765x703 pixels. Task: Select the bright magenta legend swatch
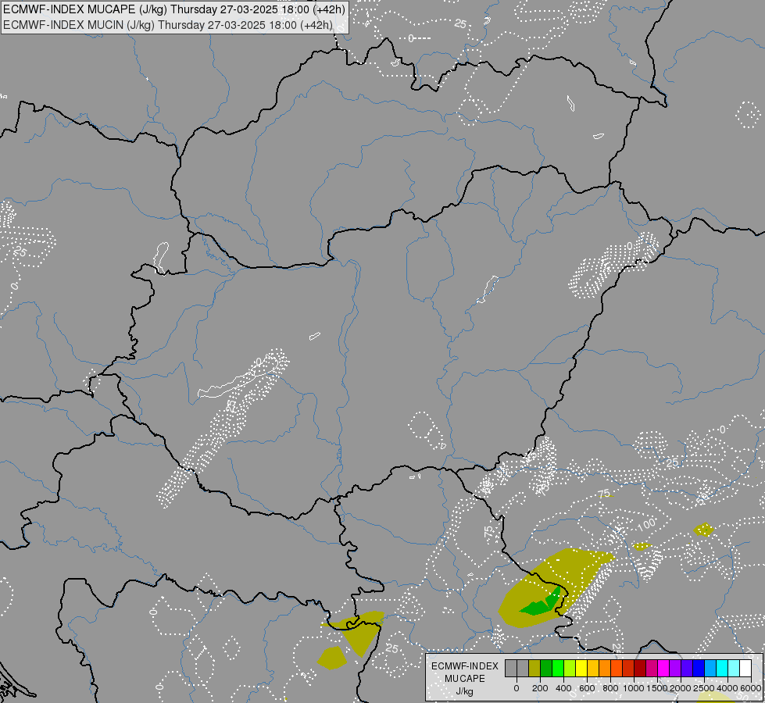(x=663, y=668)
